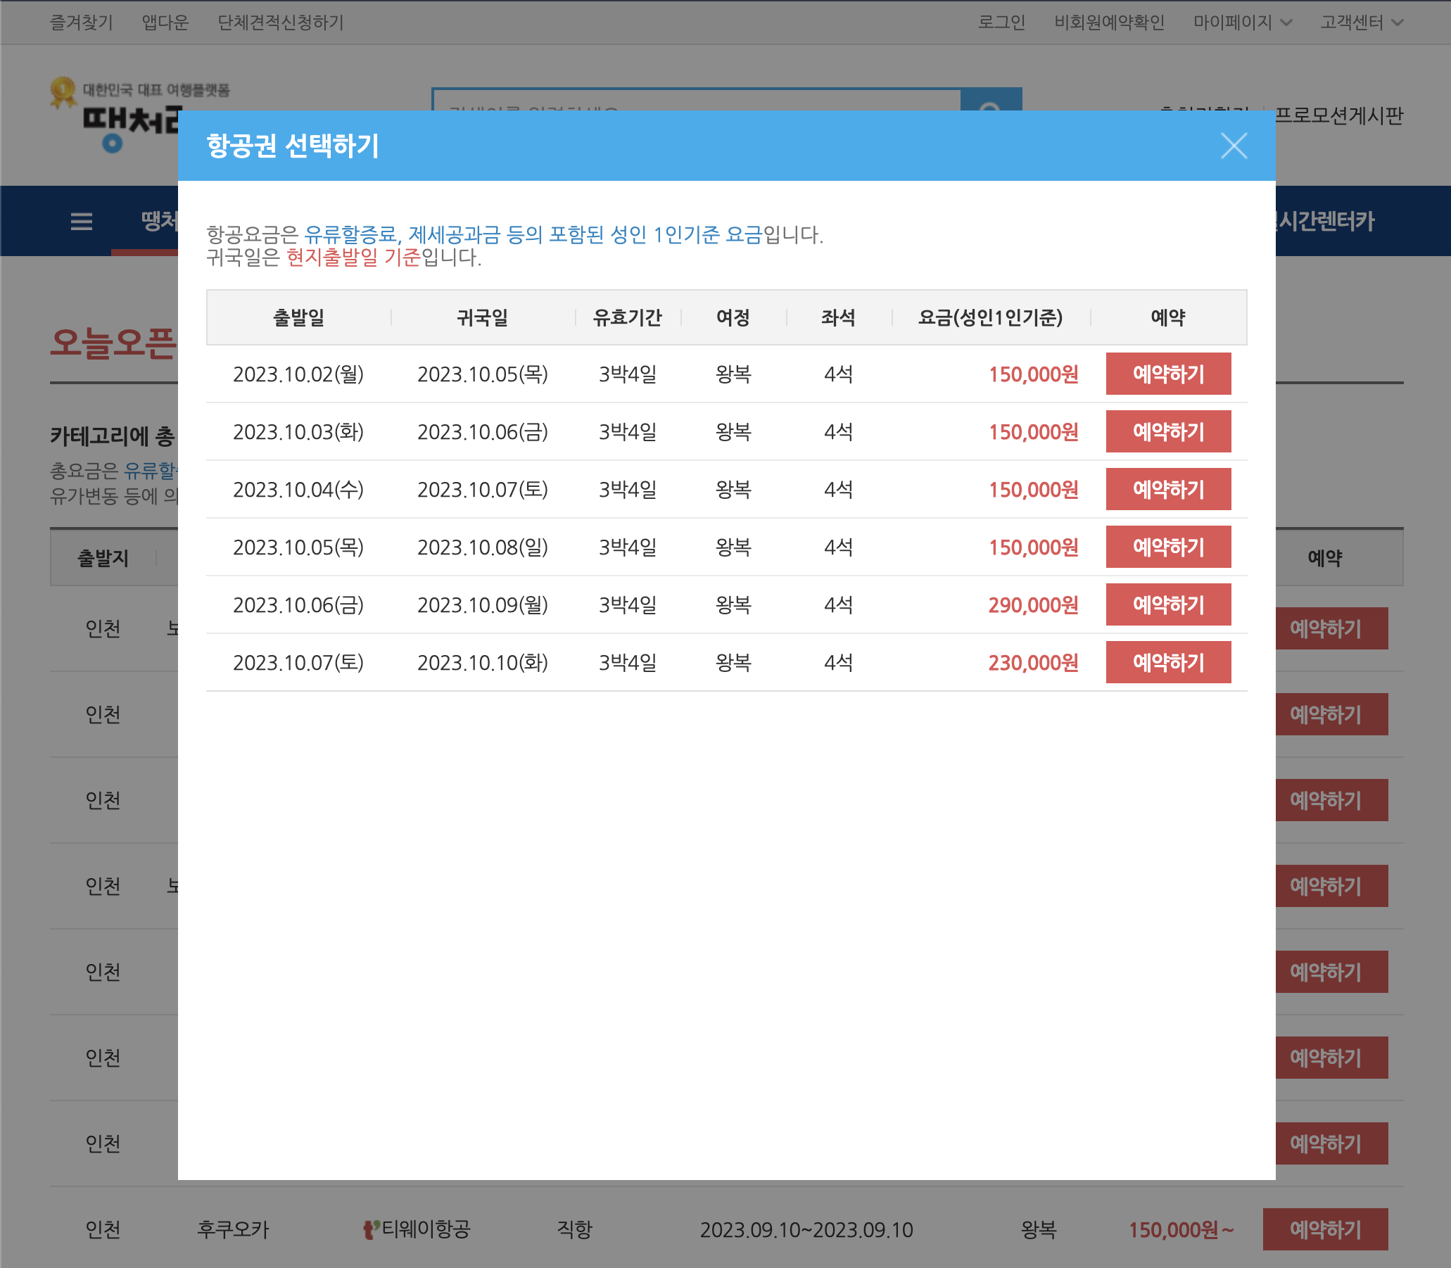This screenshot has height=1268, width=1451.
Task: Select the 시간렌터카 nav tab
Action: pos(1325,222)
